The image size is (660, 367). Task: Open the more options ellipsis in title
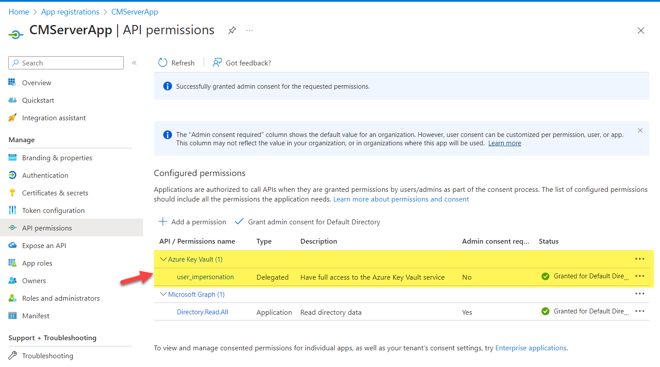250,30
